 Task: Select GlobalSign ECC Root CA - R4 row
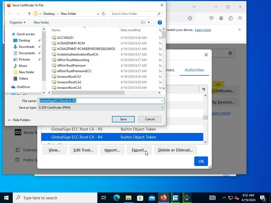tap(122, 137)
